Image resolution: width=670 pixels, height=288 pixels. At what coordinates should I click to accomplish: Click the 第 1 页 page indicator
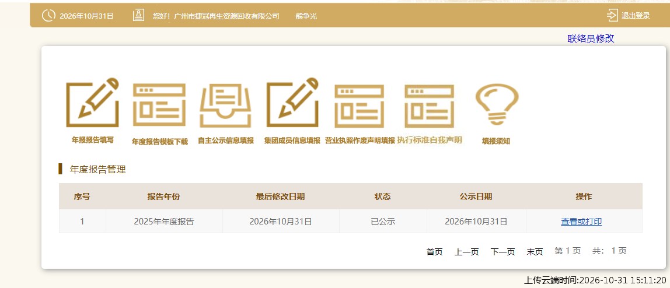[x=568, y=251]
